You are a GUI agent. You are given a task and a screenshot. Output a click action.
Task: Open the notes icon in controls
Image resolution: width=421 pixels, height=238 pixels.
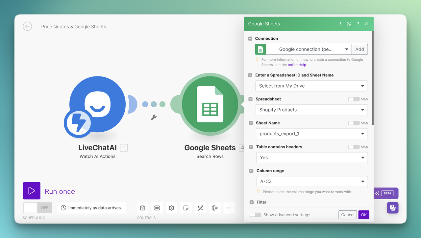pos(186,208)
